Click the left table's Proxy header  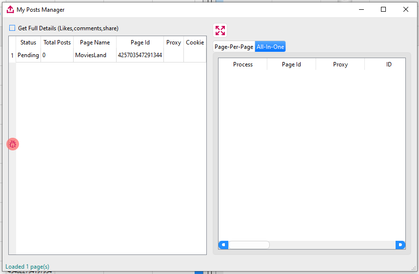174,42
